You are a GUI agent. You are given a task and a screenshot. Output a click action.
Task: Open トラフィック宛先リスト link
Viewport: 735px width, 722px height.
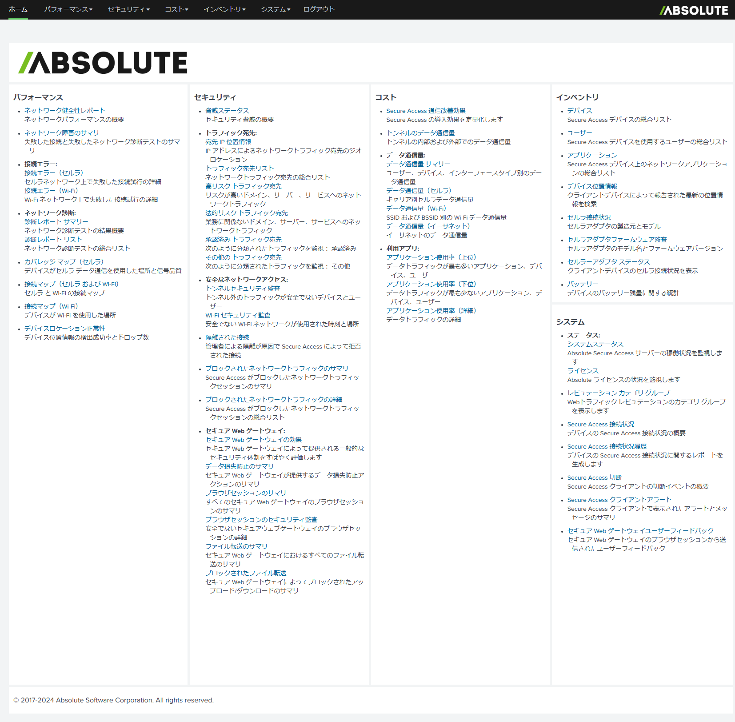click(240, 168)
